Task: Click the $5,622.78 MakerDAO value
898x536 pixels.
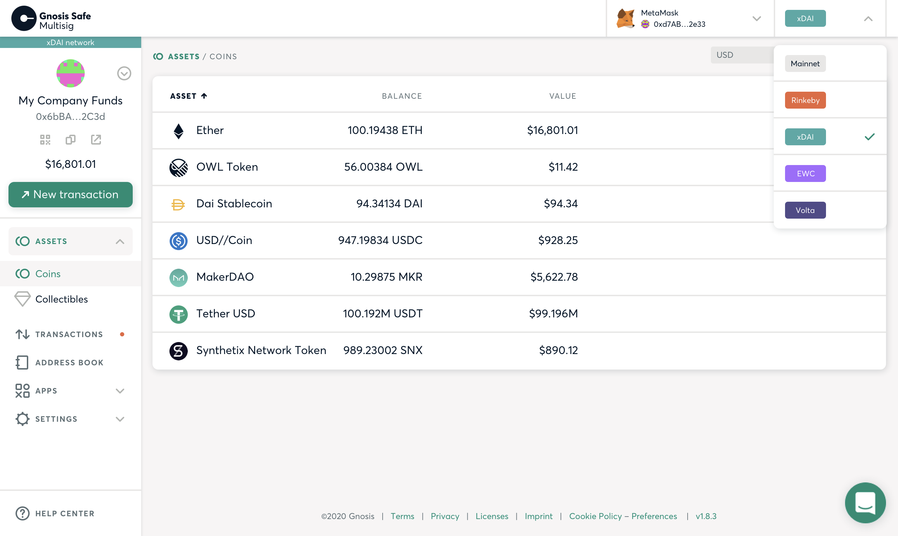Action: [x=554, y=277]
